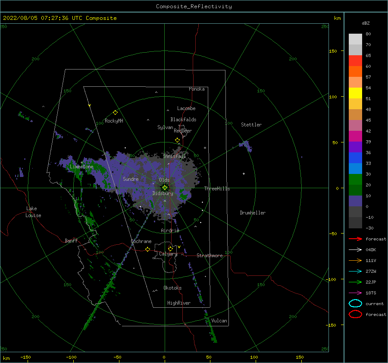This screenshot has width=388, height=363.
Task: Select the light gray 70-80 dBZ swatch
Action: [355, 39]
